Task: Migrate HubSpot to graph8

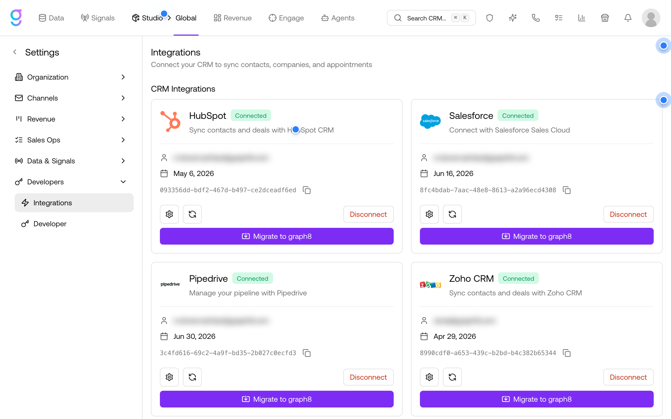Action: coord(277,236)
